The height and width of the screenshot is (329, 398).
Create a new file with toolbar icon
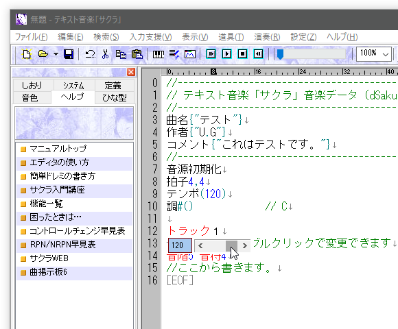pyautogui.click(x=27, y=54)
